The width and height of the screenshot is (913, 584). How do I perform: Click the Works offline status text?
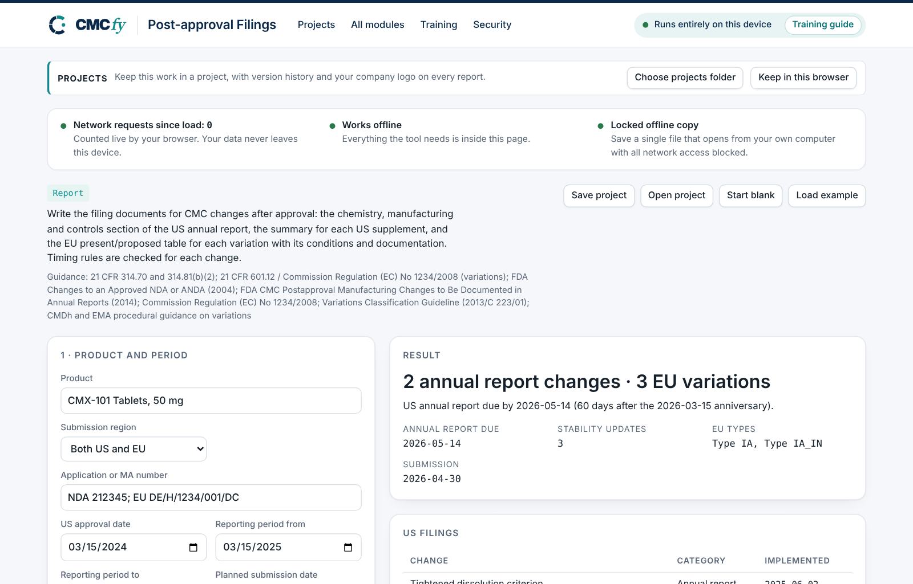tap(372, 125)
